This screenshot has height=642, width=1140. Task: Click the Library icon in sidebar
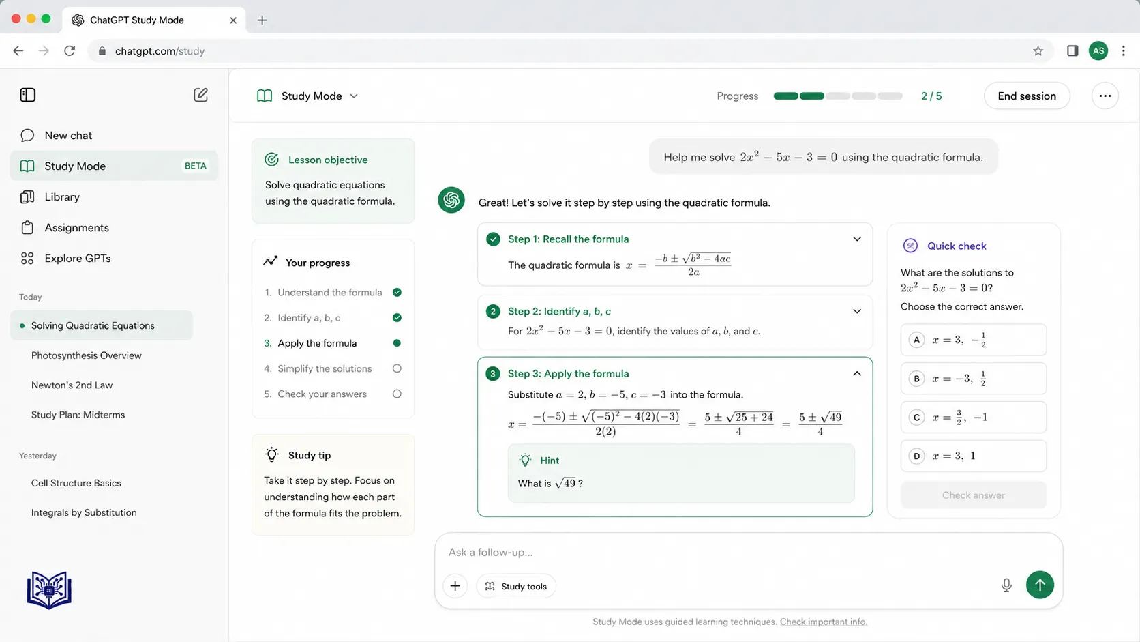pos(27,196)
